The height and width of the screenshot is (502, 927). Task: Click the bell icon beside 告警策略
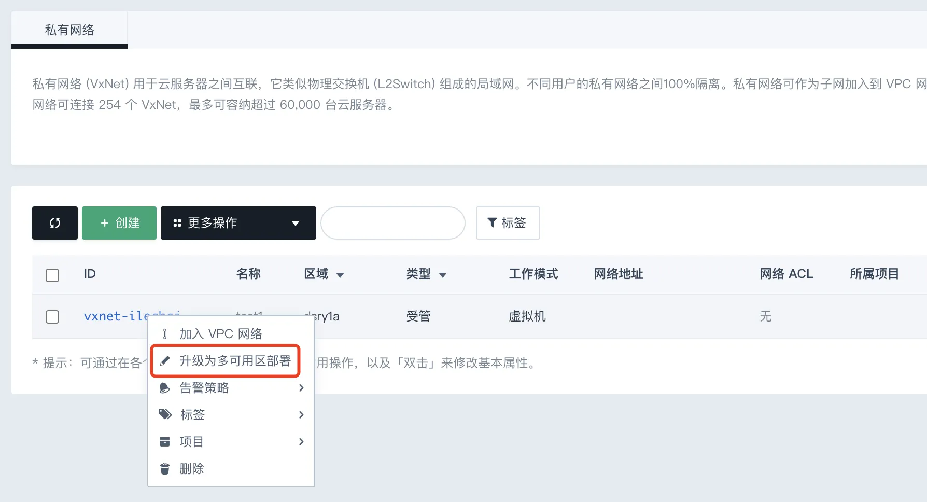(165, 387)
